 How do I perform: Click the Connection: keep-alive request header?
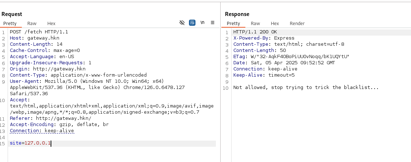pyautogui.click(x=42, y=131)
